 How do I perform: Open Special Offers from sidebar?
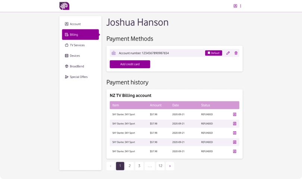(79, 77)
